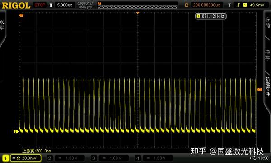Click the T trigger label icon
271x163 pixels.
229,5
